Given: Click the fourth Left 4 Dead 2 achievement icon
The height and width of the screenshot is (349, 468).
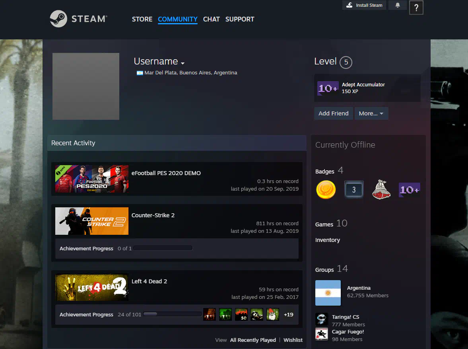Looking at the screenshot, I should pyautogui.click(x=257, y=314).
